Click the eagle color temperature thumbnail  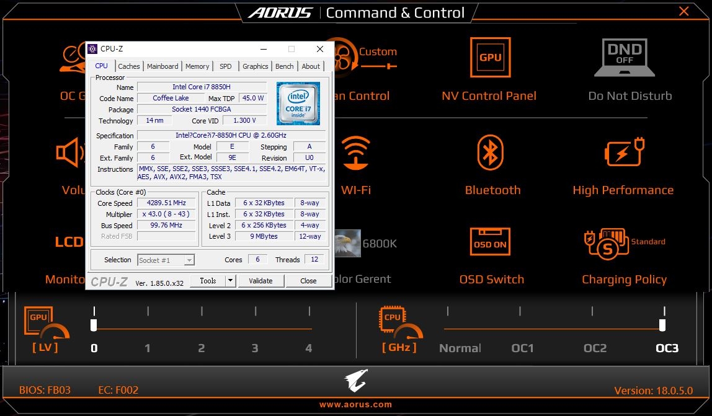tap(348, 244)
